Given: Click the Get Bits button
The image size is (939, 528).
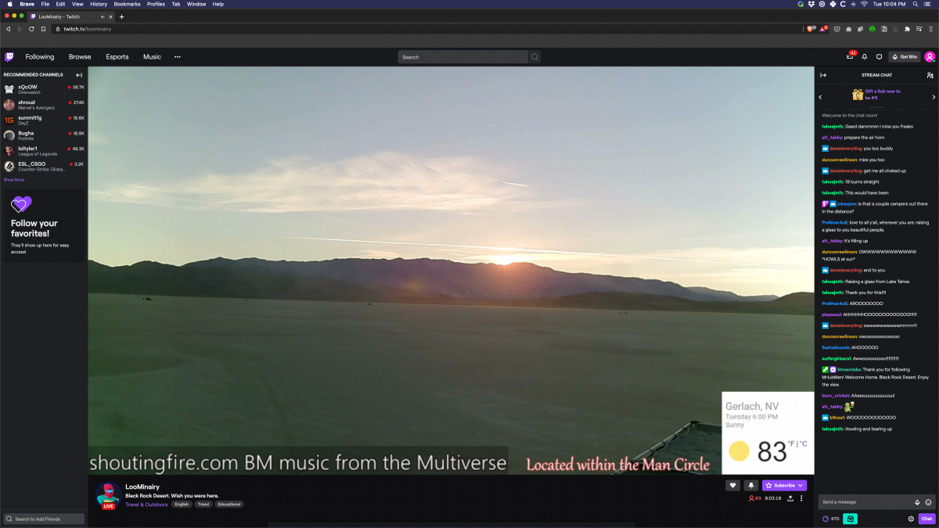Looking at the screenshot, I should click(x=905, y=57).
